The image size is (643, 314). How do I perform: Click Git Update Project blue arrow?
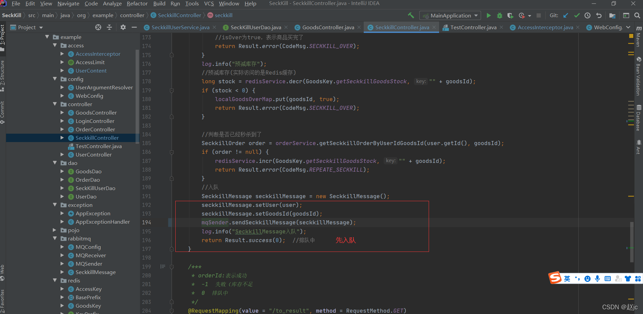pyautogui.click(x=566, y=15)
